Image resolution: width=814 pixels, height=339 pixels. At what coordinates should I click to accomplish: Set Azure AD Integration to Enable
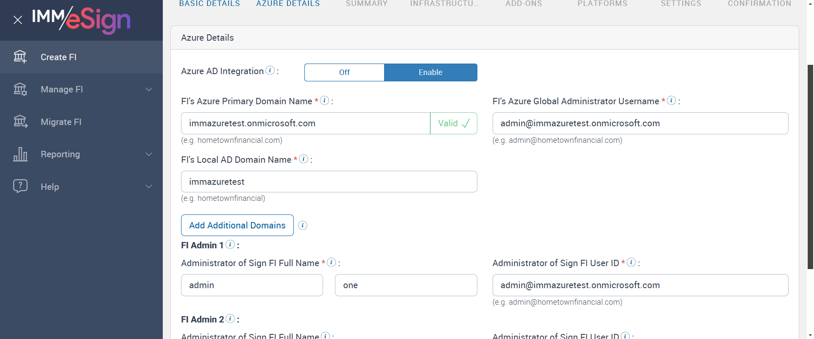point(430,72)
